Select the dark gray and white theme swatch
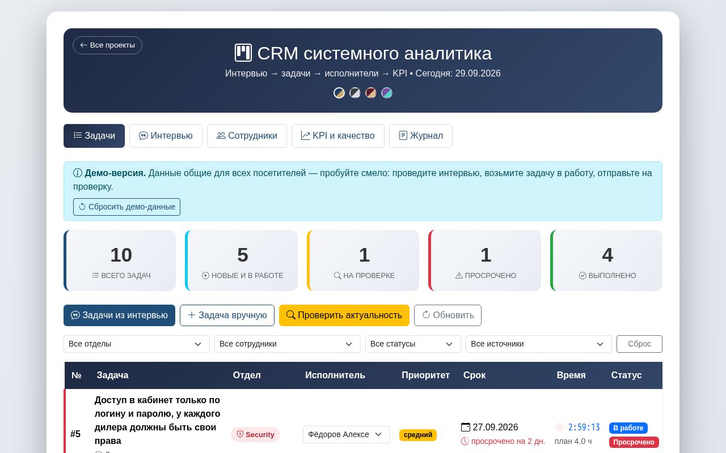Screen dimensions: 726x453 (355, 93)
